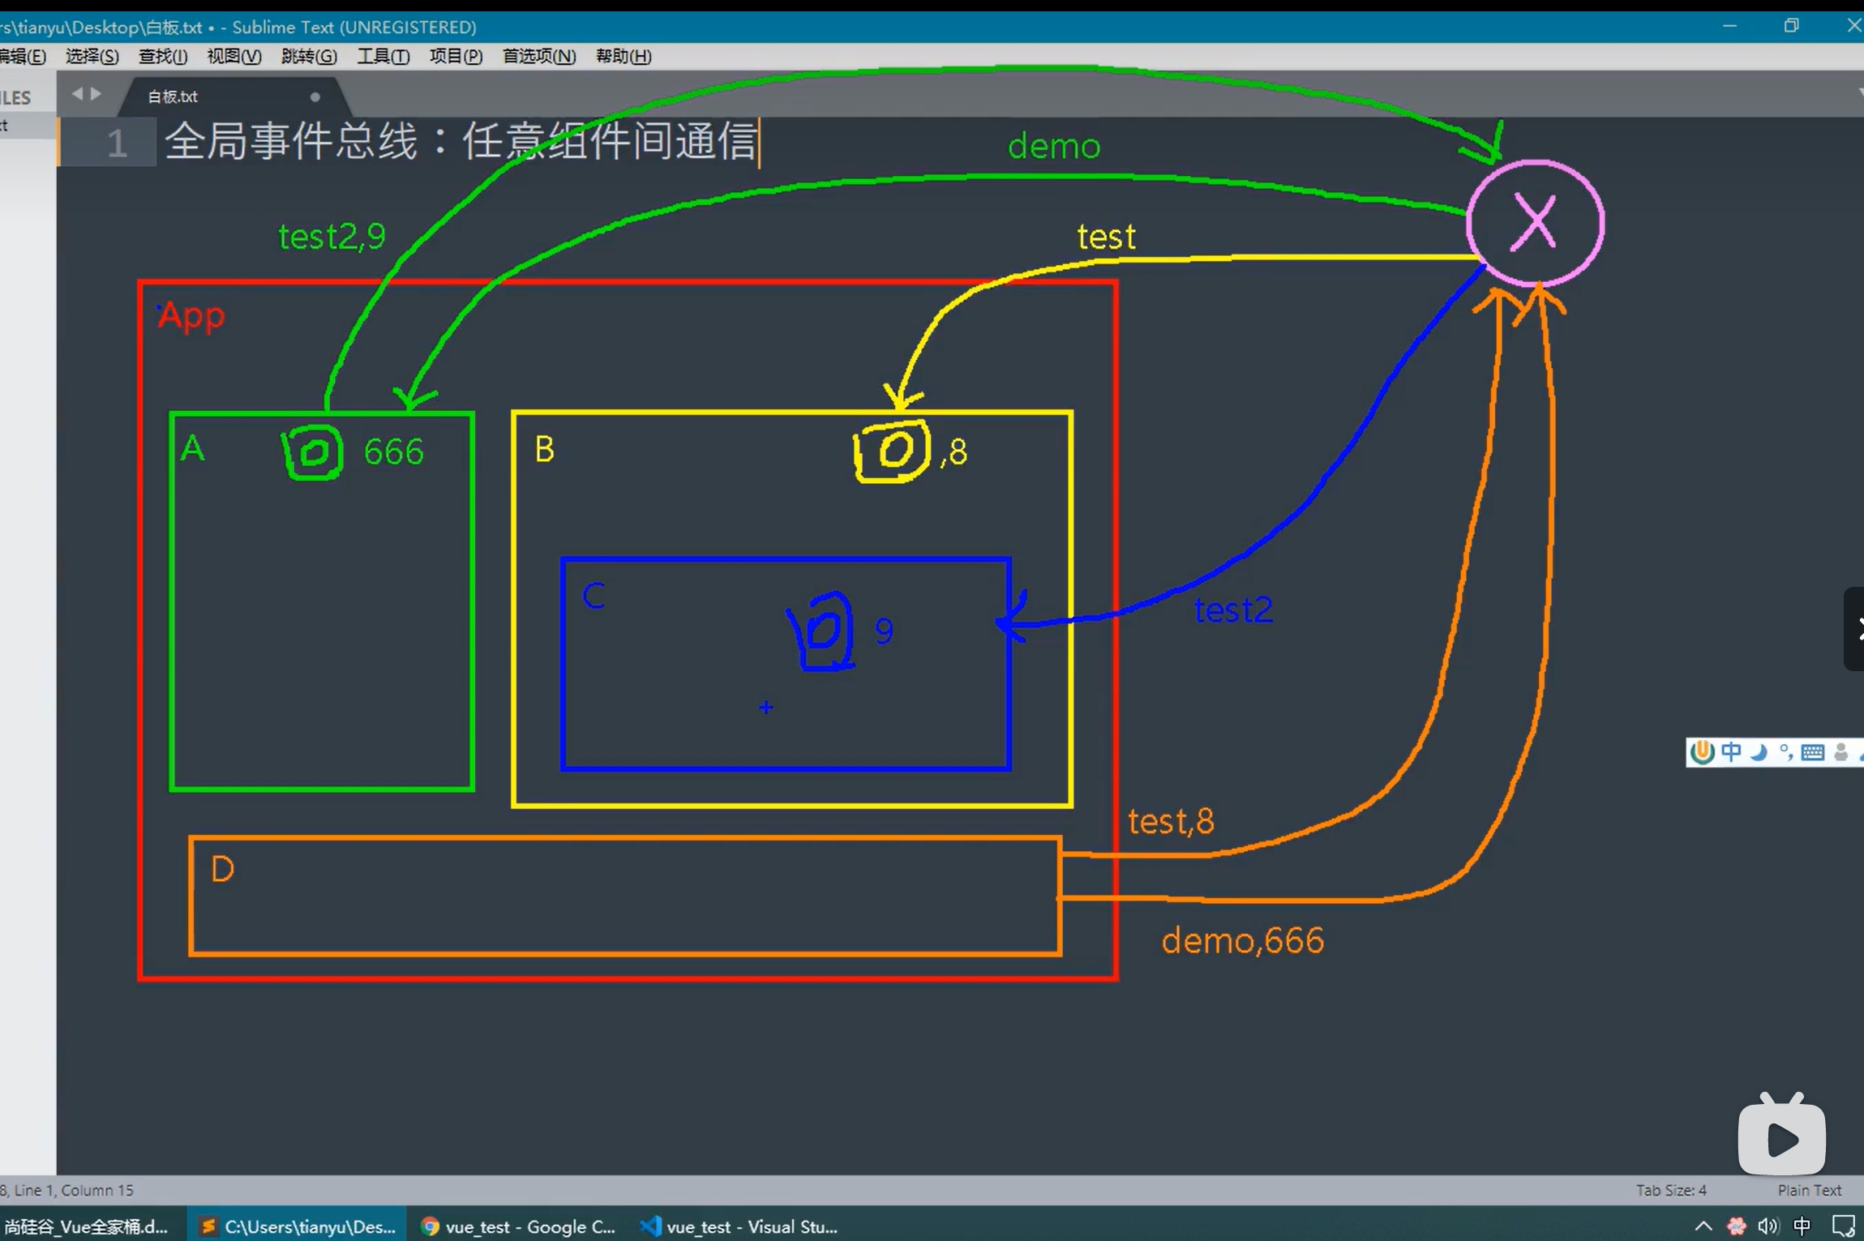This screenshot has width=1864, height=1241.
Task: Play video with bilibili play button
Action: point(1781,1136)
